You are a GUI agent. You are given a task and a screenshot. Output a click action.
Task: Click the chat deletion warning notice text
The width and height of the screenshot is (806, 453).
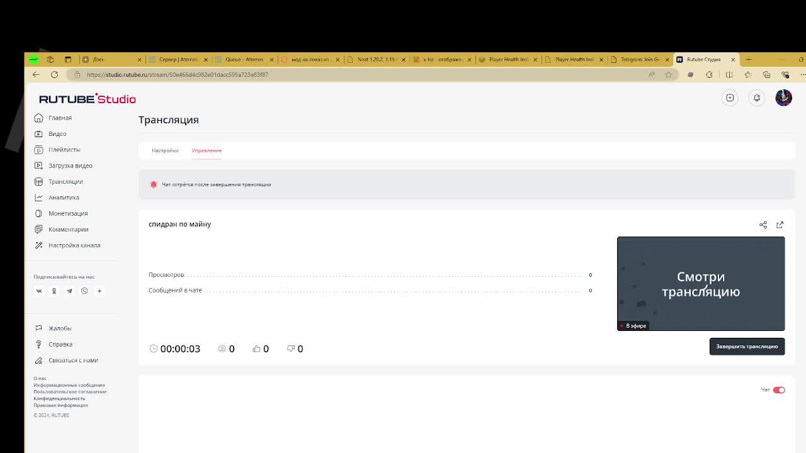coord(217,184)
